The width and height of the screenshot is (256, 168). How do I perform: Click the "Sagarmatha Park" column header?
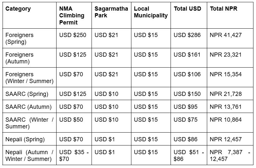pyautogui.click(x=111, y=12)
